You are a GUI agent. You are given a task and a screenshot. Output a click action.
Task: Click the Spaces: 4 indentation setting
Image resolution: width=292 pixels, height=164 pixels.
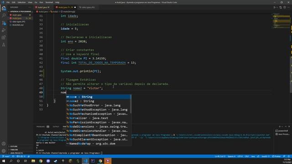click(x=231, y=156)
